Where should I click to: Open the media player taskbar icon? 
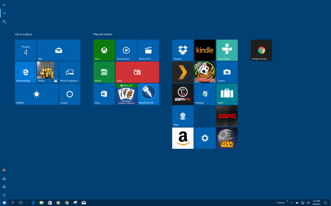pos(58,203)
